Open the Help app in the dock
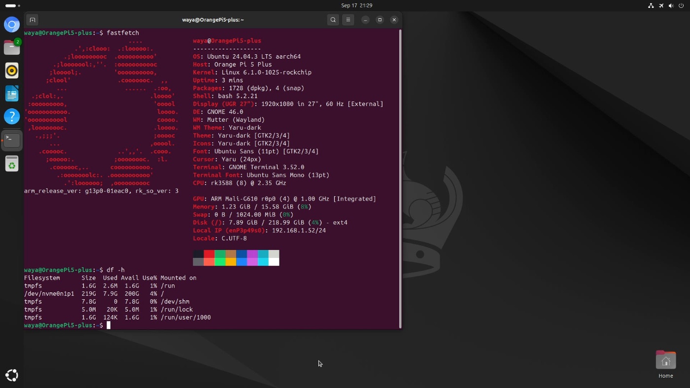This screenshot has height=388, width=690. coord(12,117)
